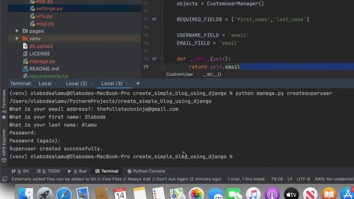
Task: Close the Local (3) terminal tab
Action: tap(127, 83)
